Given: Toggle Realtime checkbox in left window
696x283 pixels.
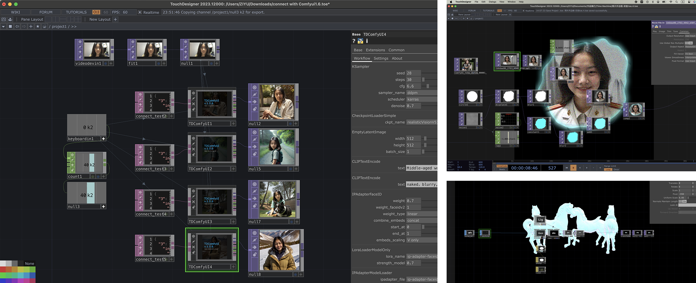Looking at the screenshot, I should (x=140, y=12).
